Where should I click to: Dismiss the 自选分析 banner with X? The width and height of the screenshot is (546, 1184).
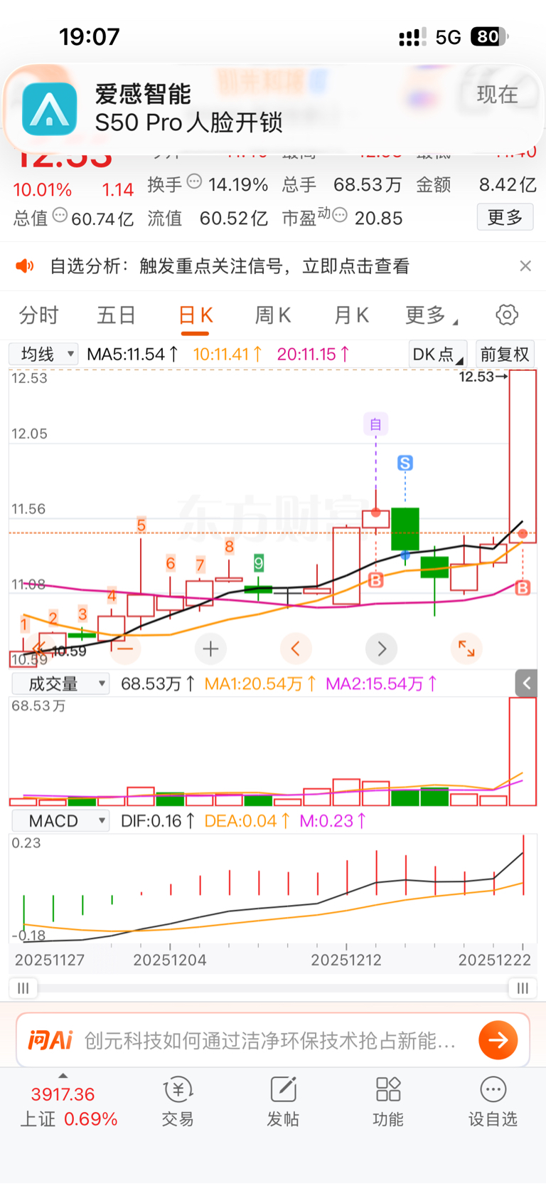525,266
